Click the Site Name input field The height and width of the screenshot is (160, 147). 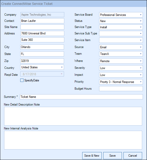[x=42, y=27]
